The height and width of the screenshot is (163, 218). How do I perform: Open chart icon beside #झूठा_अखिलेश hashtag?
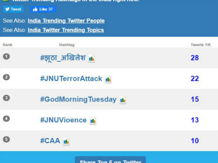[91, 59]
